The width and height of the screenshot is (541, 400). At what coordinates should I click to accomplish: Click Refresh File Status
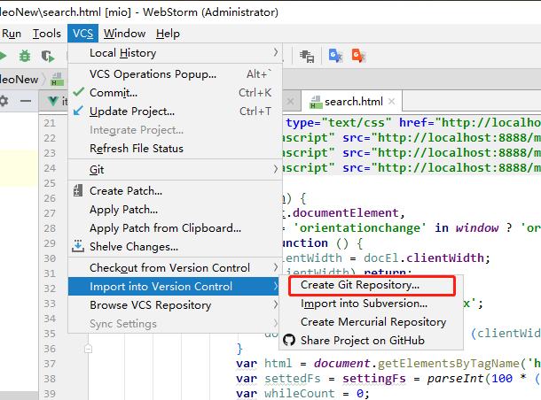point(137,149)
